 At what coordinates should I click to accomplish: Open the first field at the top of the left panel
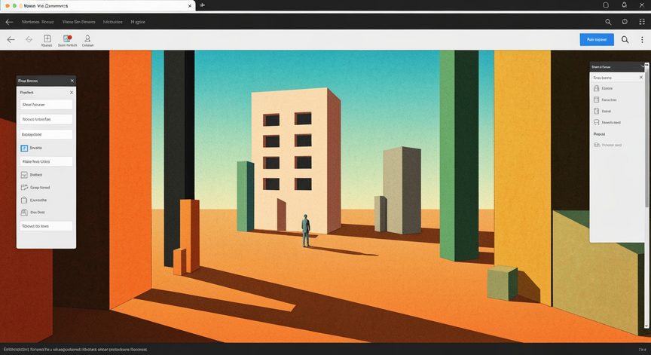click(46, 105)
